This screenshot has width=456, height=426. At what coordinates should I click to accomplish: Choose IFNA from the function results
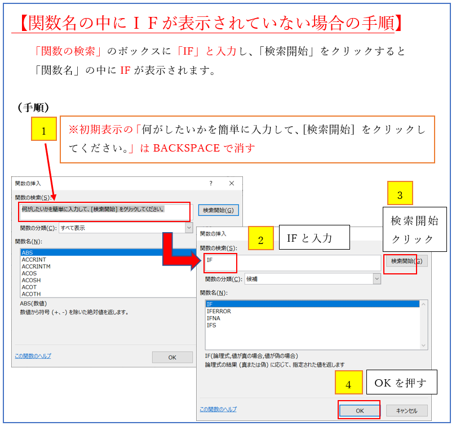click(214, 318)
